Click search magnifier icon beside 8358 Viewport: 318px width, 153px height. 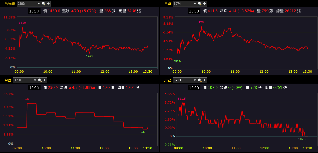coord(40,80)
